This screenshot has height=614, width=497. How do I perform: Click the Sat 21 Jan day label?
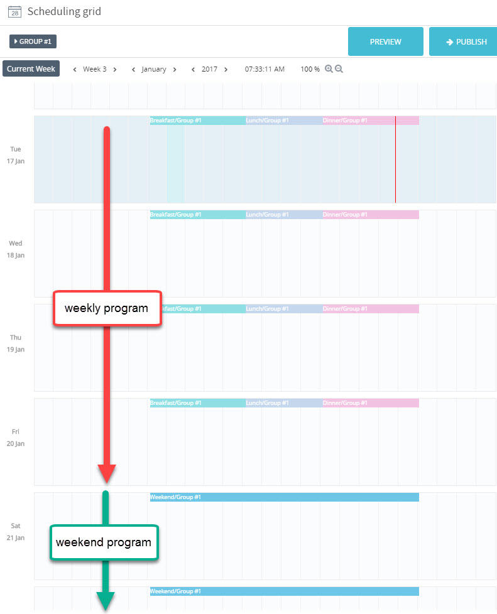point(16,532)
